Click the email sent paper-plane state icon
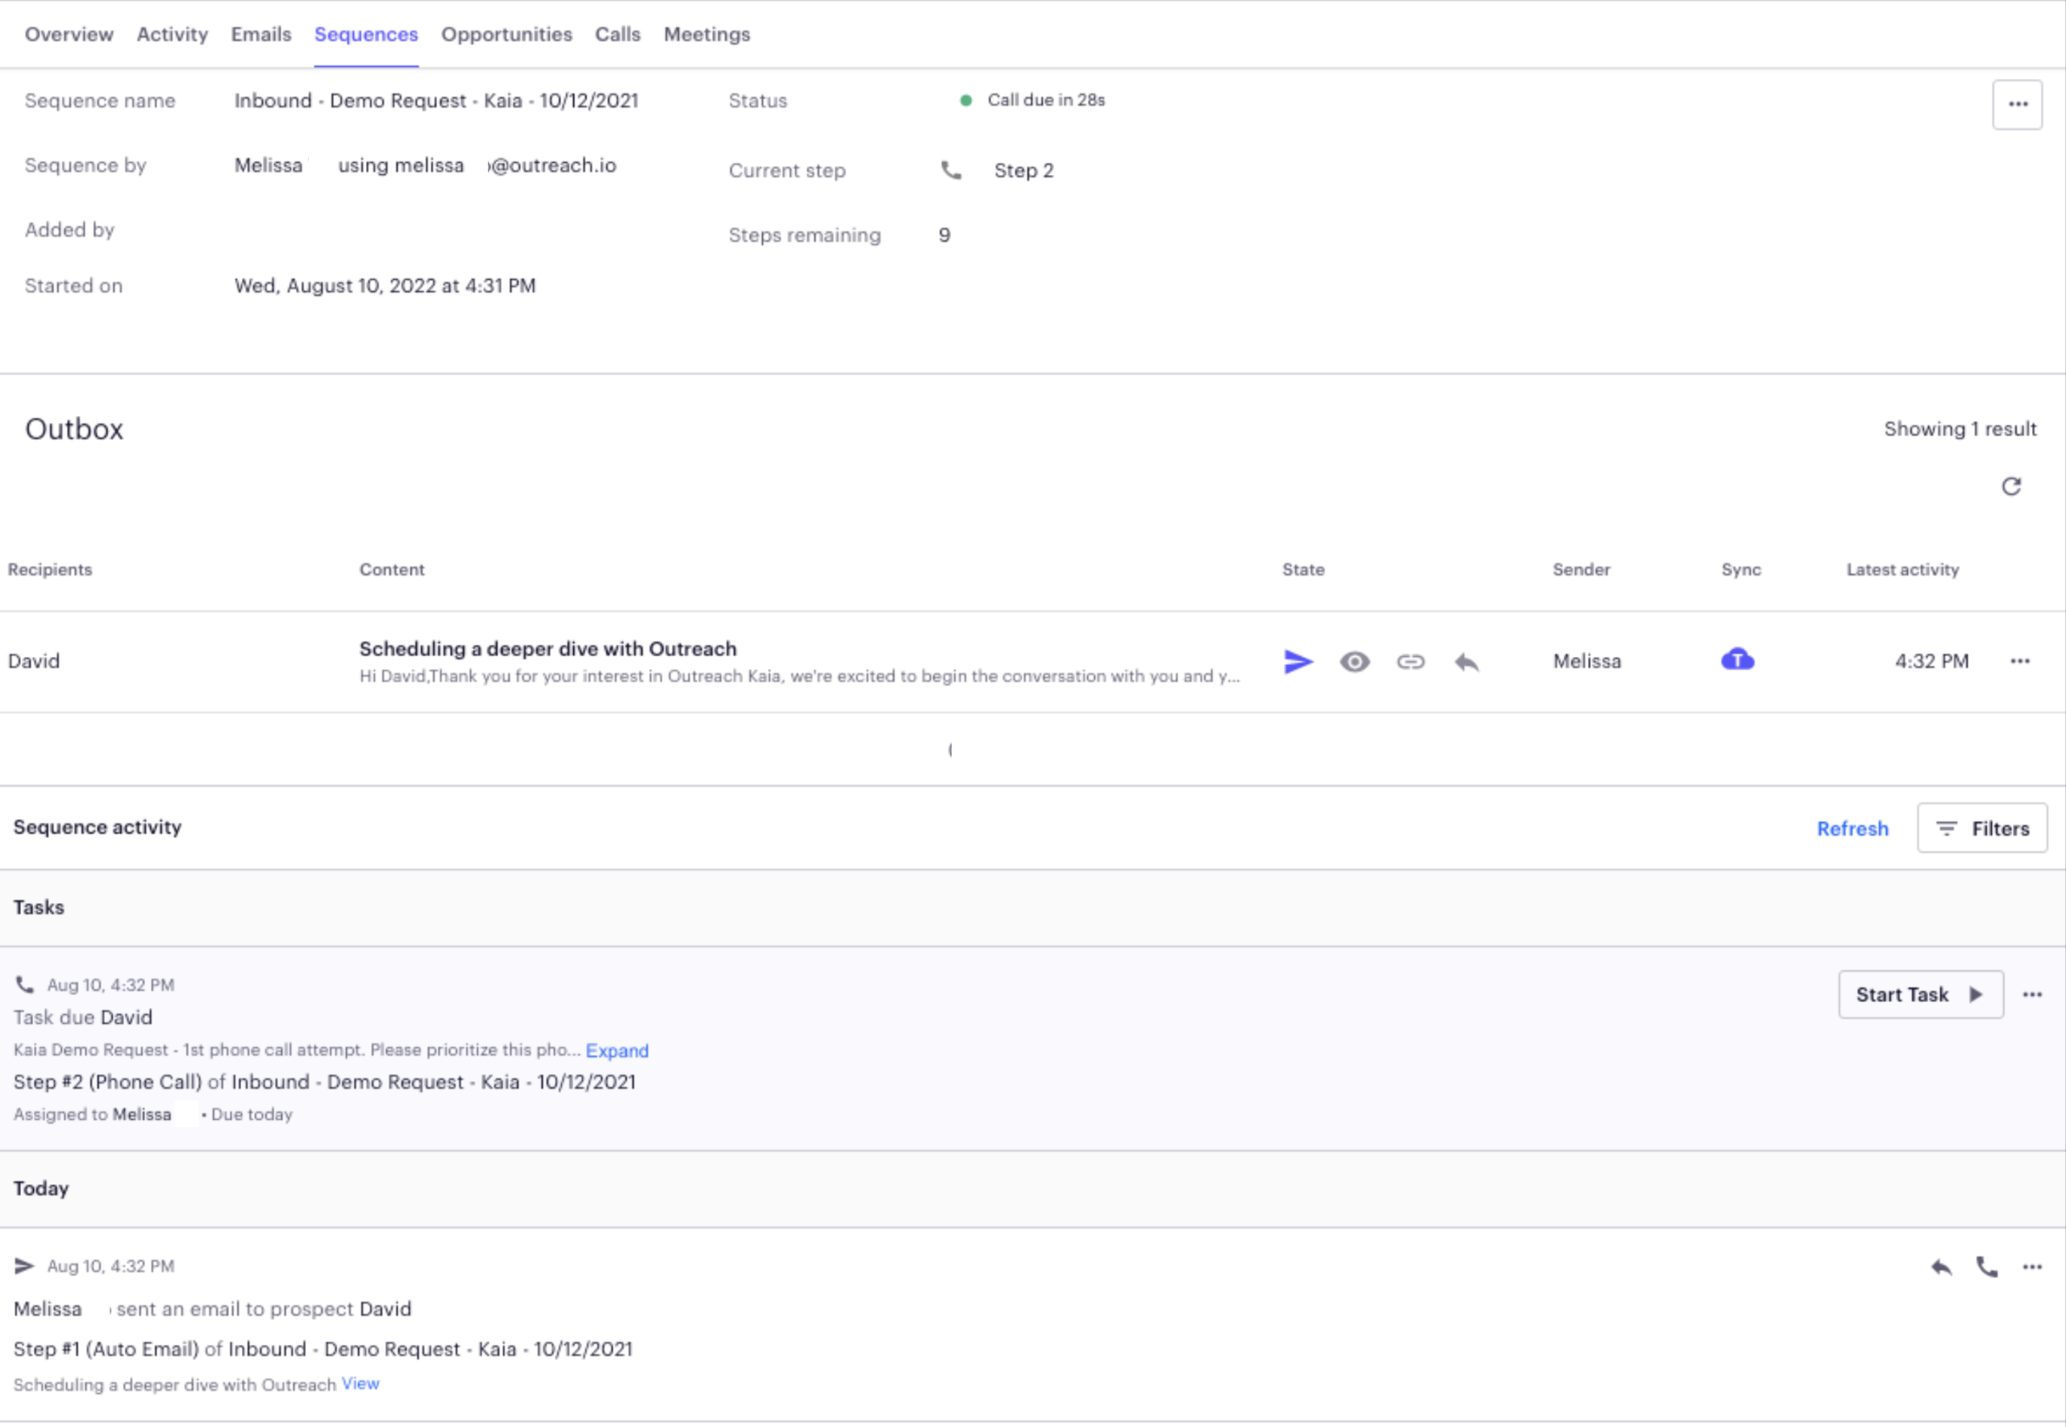Image resolution: width=2066 pixels, height=1427 pixels. [x=1297, y=662]
